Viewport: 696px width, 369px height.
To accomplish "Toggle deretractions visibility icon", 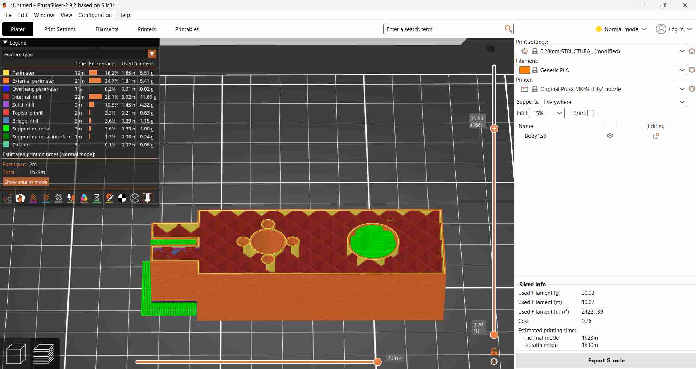I will [x=46, y=198].
